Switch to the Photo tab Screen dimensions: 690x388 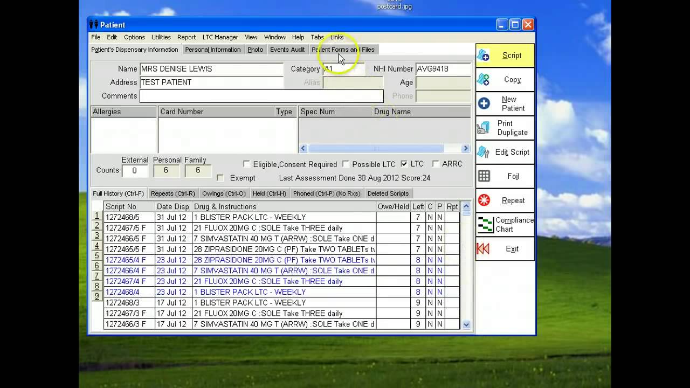click(256, 50)
